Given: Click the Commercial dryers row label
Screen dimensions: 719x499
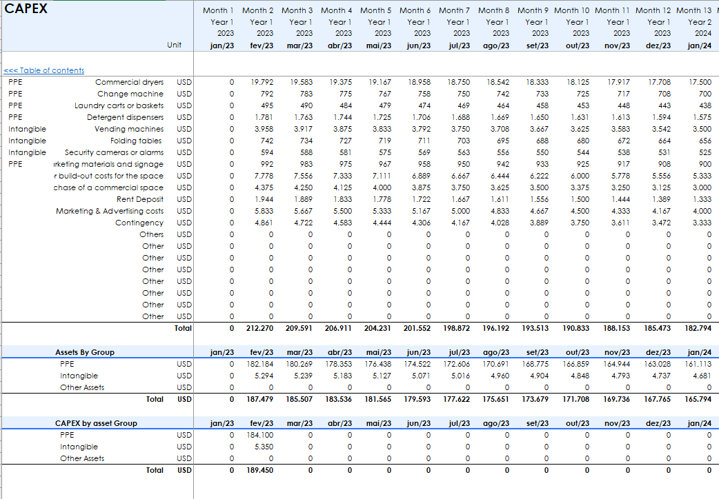Looking at the screenshot, I should coord(129,82).
